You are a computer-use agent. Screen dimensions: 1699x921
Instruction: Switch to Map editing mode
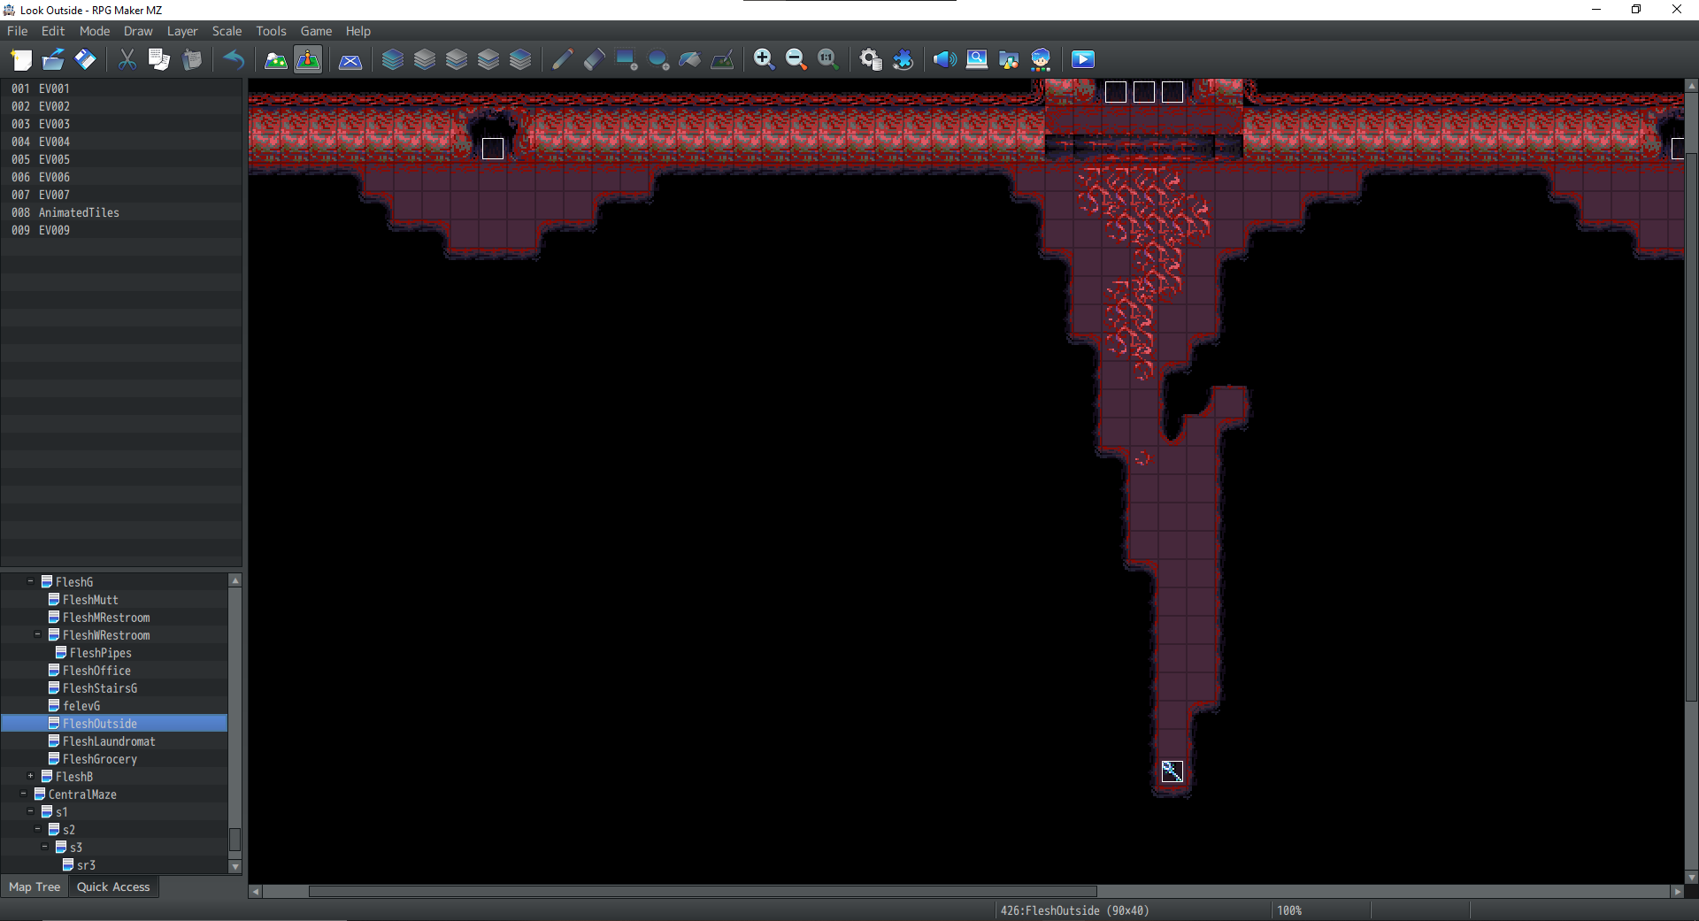pos(276,59)
